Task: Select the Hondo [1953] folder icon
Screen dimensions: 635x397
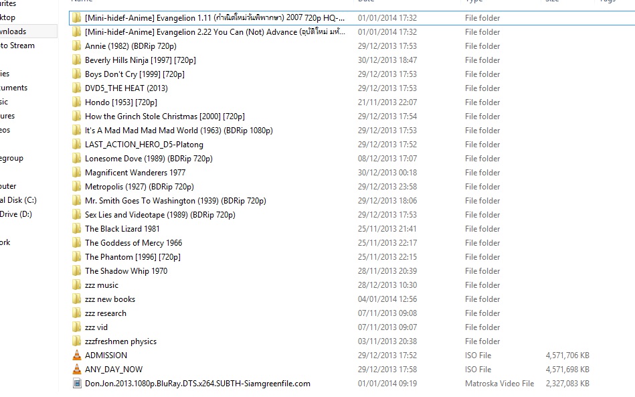Action: (76, 102)
